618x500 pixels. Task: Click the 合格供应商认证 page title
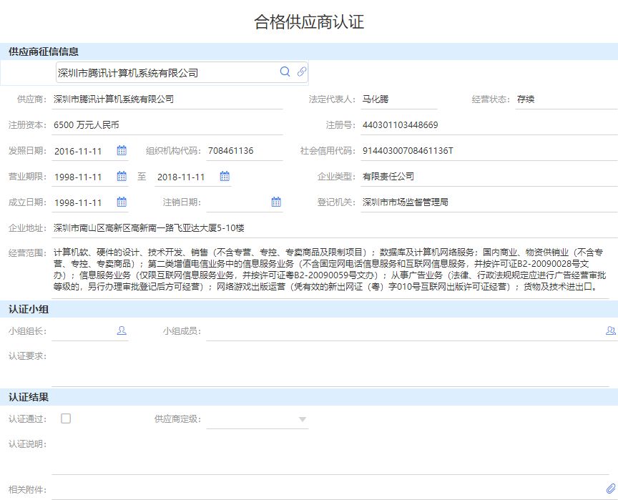coord(309,21)
